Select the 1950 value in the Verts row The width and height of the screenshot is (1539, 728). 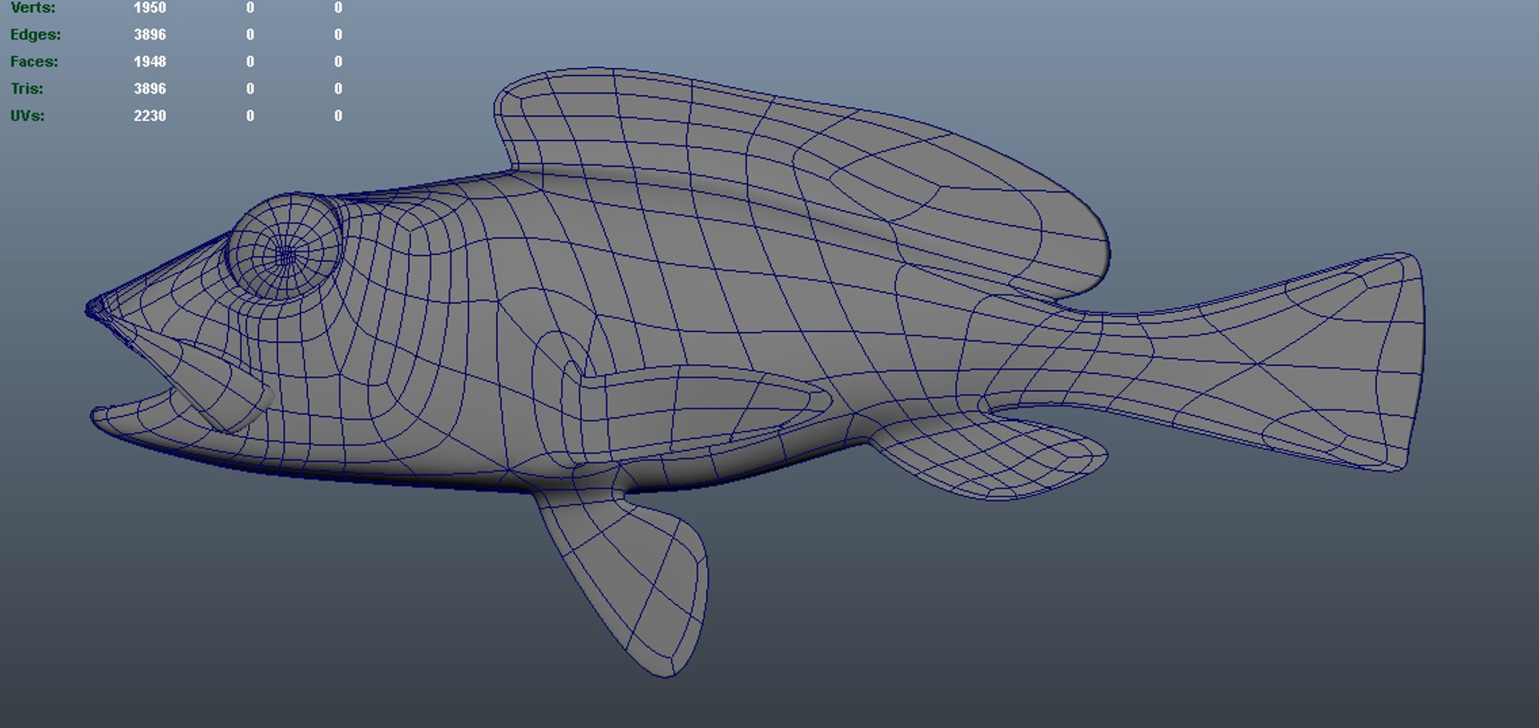pyautogui.click(x=150, y=7)
